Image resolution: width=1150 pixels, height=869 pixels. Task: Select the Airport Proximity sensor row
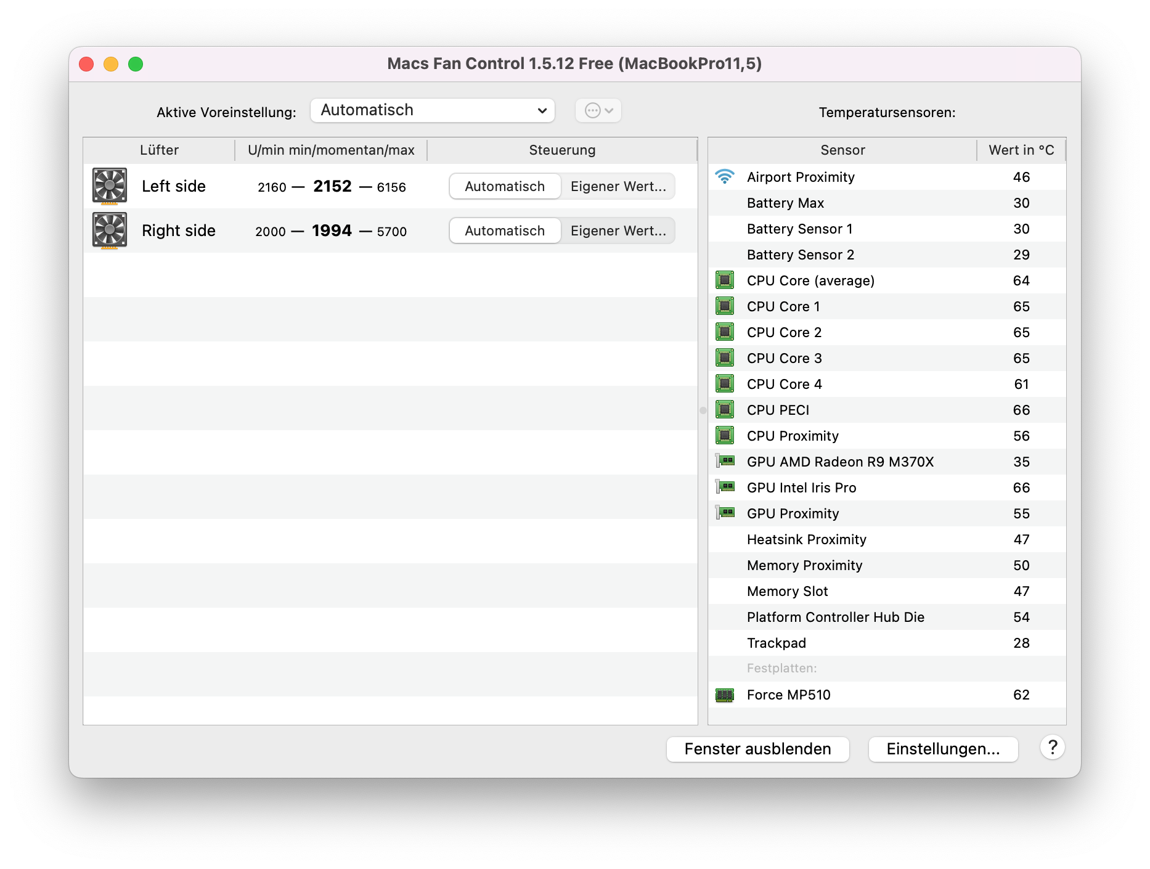(x=887, y=177)
